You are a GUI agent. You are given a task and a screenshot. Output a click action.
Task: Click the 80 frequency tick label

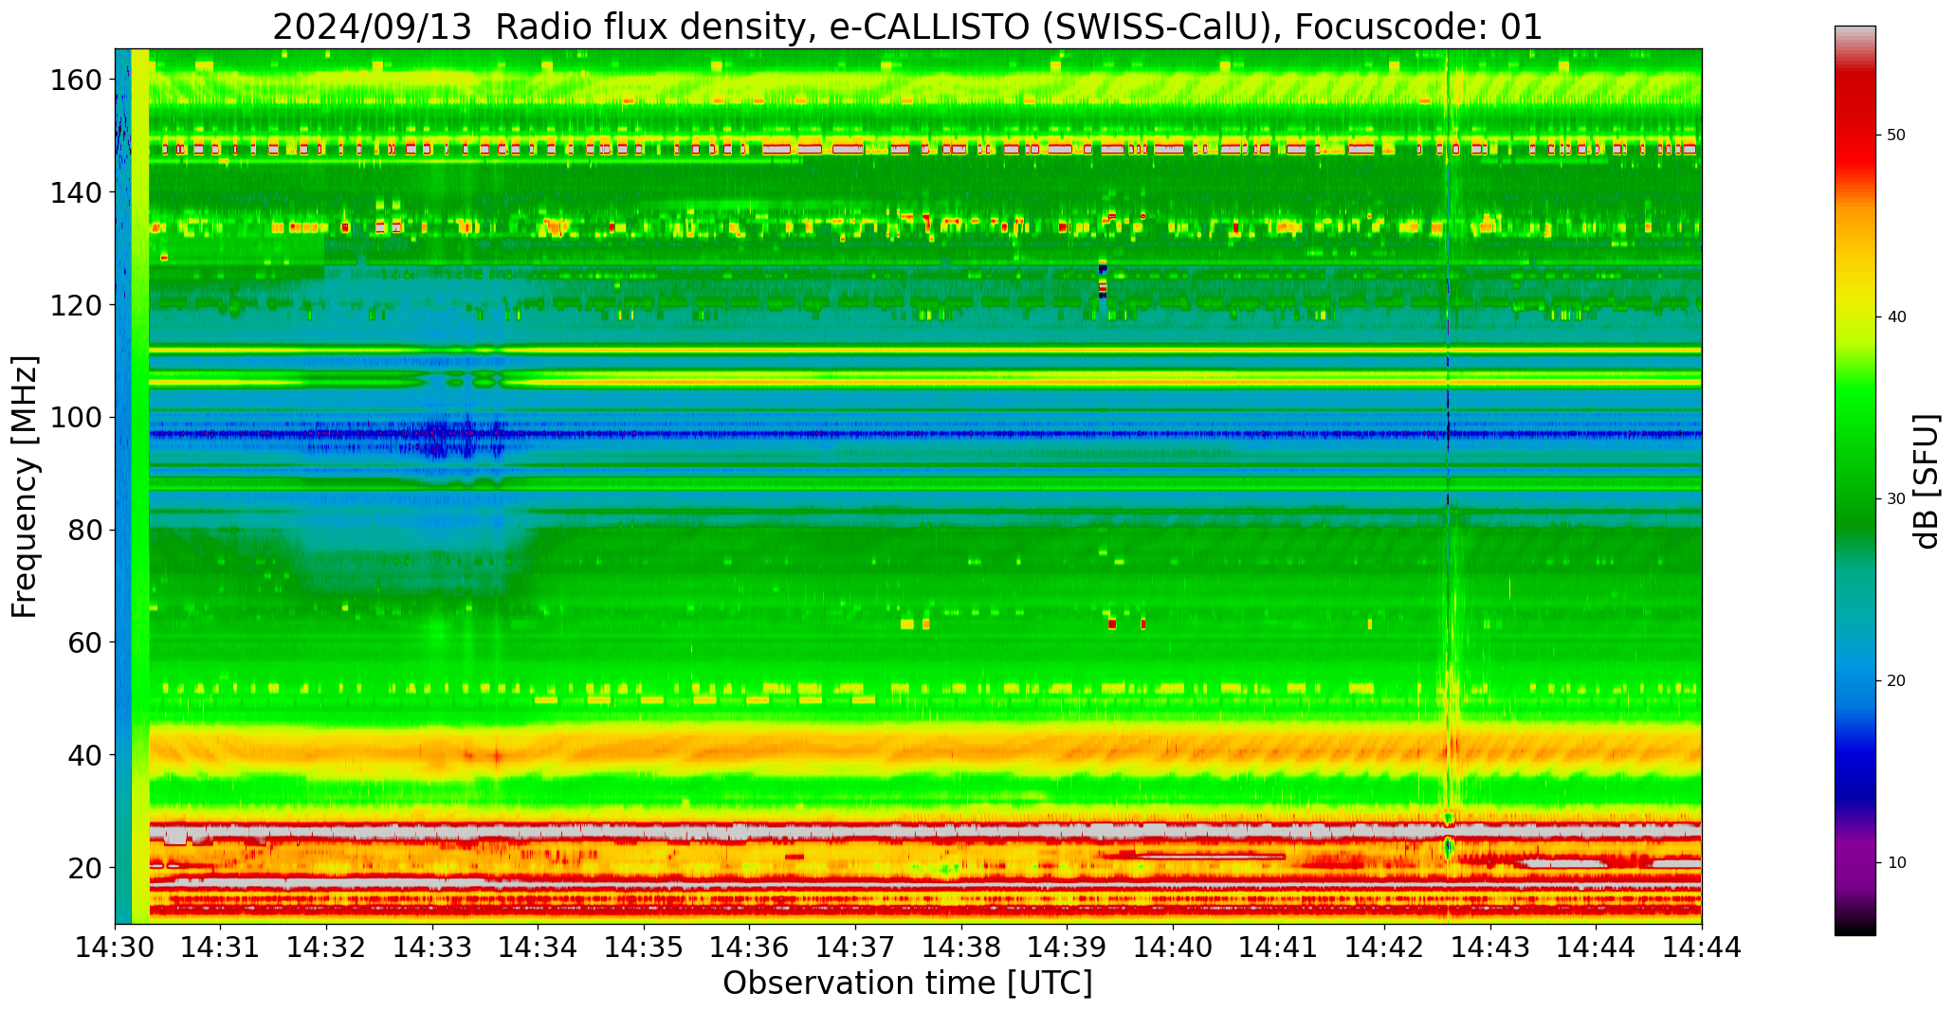click(84, 531)
